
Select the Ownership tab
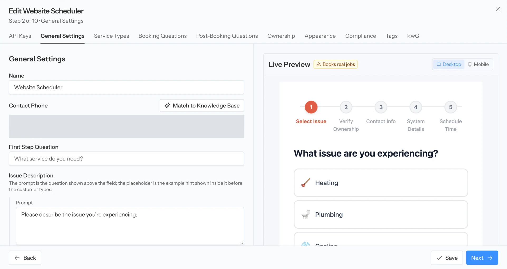click(281, 36)
